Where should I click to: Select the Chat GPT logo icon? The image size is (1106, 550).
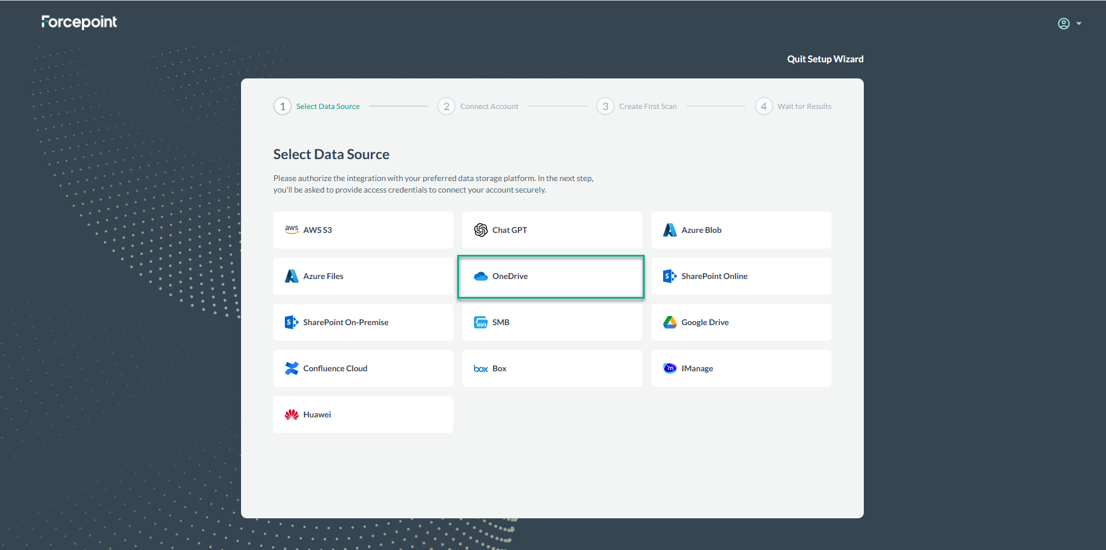point(480,230)
